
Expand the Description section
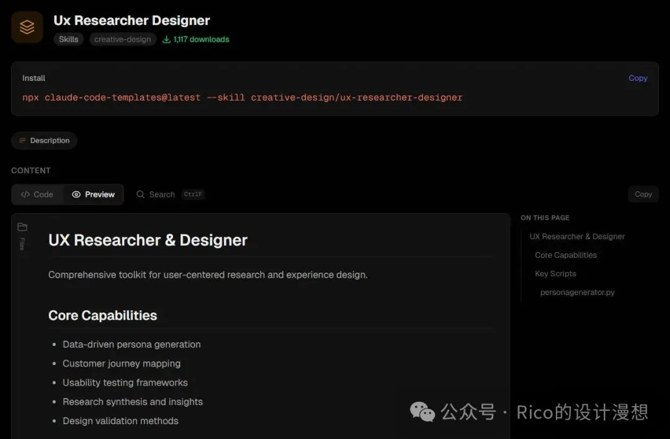pos(44,141)
